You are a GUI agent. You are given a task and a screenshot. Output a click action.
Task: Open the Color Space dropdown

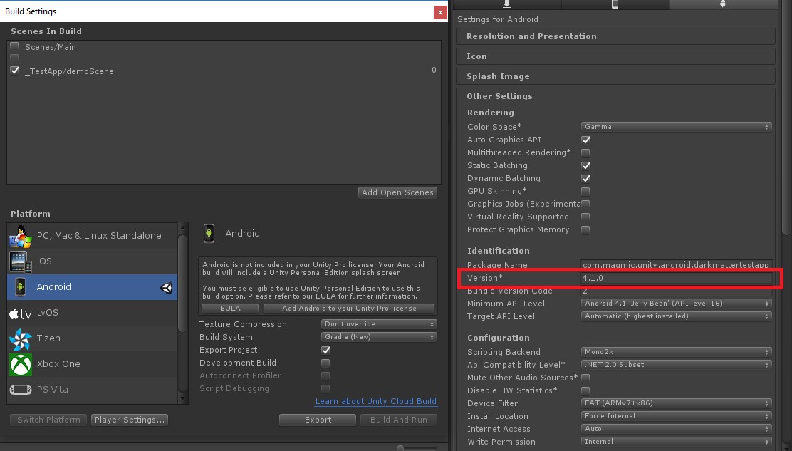pyautogui.click(x=677, y=127)
